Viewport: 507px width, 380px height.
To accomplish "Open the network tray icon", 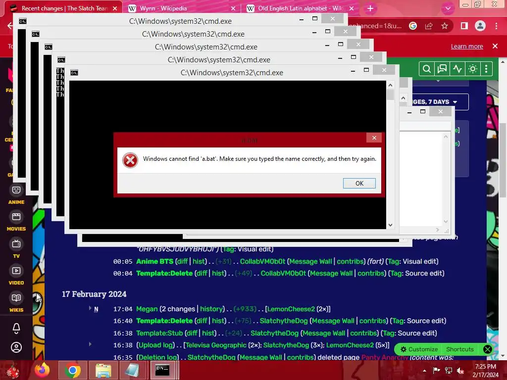I will [449, 371].
